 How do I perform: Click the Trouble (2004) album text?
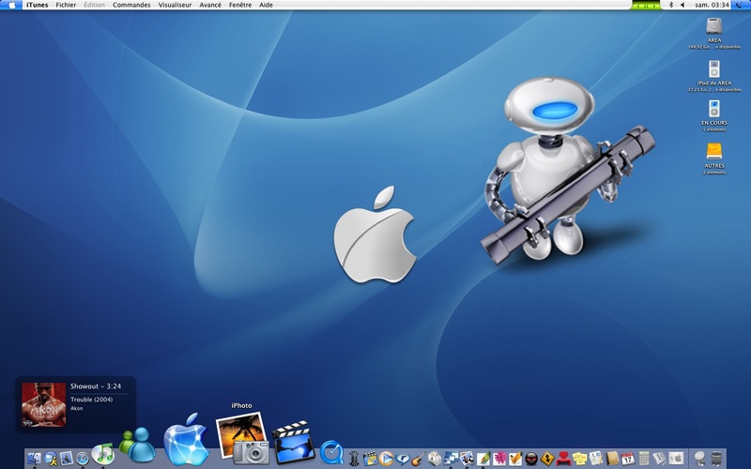[91, 400]
